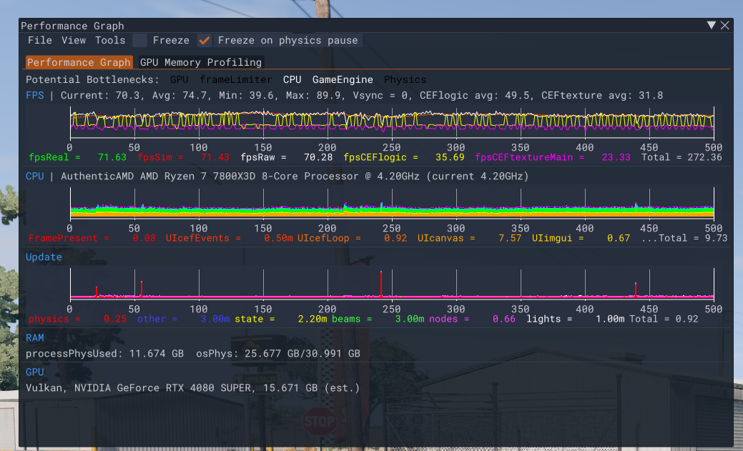Click the AMD Ryzen 7 7800X3D processor text
Viewport: 743px width, 451px height.
[x=294, y=176]
